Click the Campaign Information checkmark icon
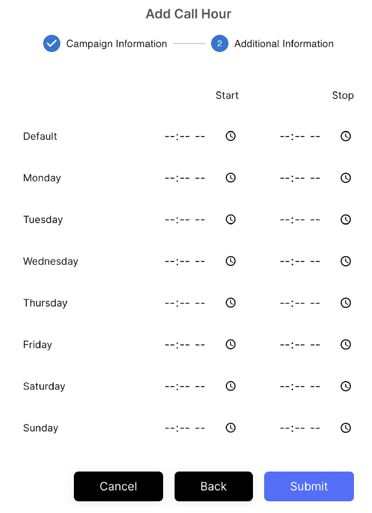Screen dimensions: 372x513 point(52,44)
